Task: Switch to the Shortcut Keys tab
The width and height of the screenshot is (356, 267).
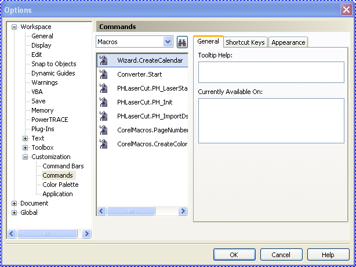Action: [245, 42]
